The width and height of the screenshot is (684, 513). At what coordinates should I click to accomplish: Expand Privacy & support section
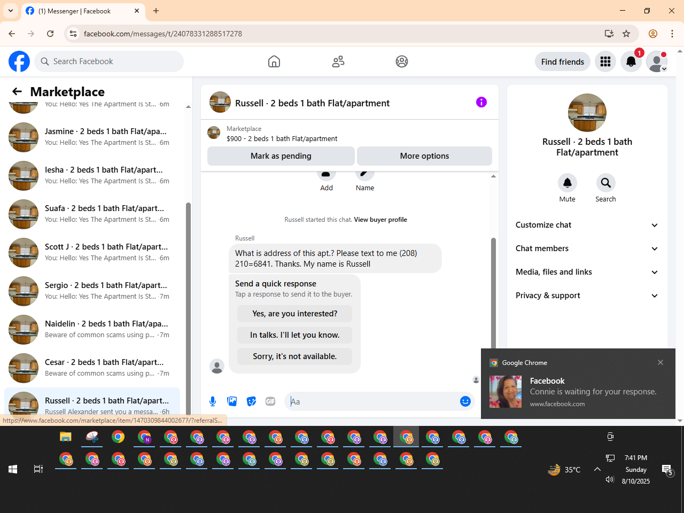click(x=587, y=296)
